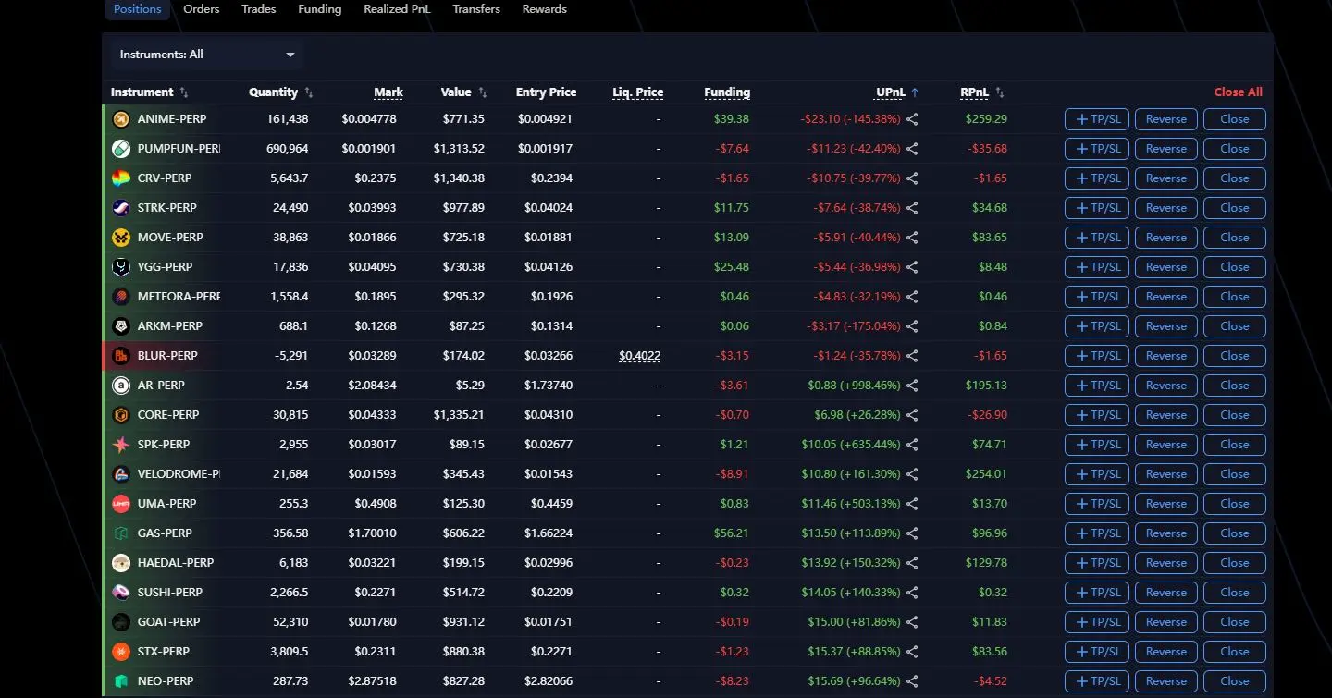Click the Entry Price column header
The width and height of the screenshot is (1332, 698).
click(546, 92)
